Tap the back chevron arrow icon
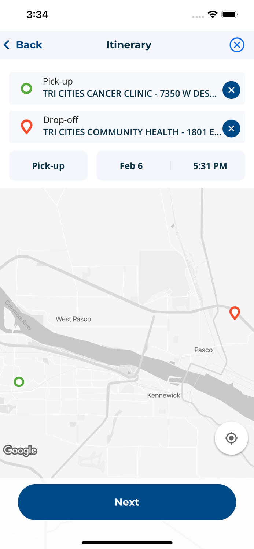 point(6,45)
